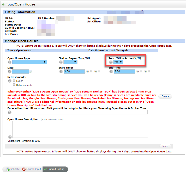This screenshot has width=186, height=173.
Task: Click help icon next to Open House Type
Action: pyautogui.click(x=10, y=62)
